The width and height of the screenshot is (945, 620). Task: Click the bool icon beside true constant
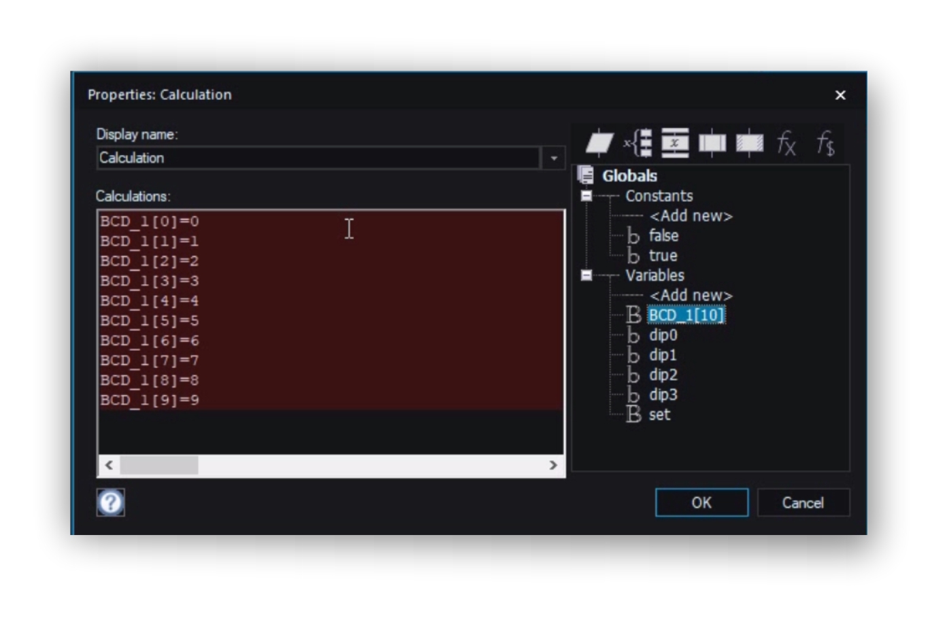[633, 256]
